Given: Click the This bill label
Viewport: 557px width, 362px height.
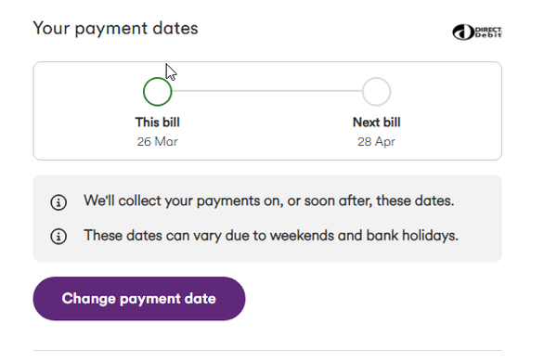Looking at the screenshot, I should click(158, 123).
